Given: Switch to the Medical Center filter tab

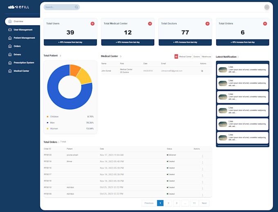Looking at the screenshot, I should [185, 56].
